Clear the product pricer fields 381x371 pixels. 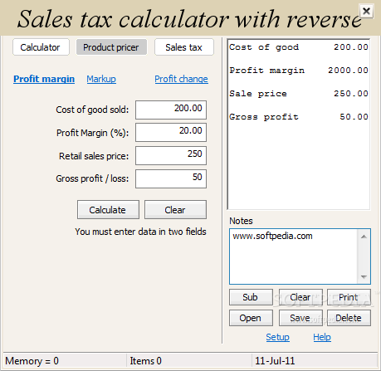[x=175, y=210]
